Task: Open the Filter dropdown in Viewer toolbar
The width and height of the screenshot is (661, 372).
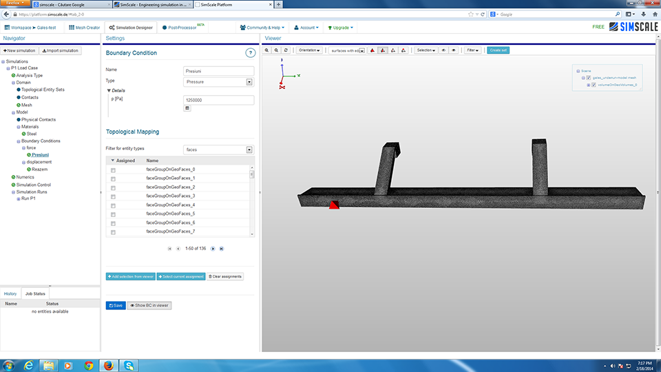Action: pyautogui.click(x=472, y=50)
